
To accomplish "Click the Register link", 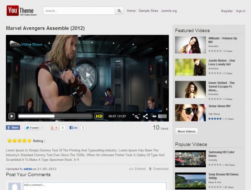I will (227, 11).
